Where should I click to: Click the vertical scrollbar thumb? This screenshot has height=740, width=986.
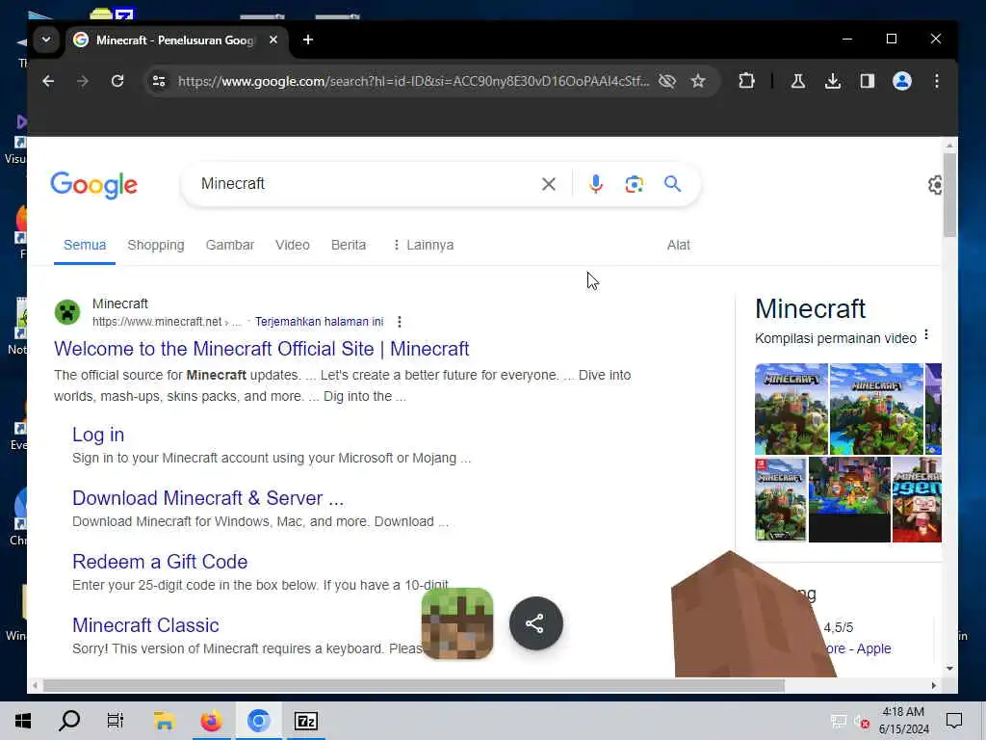pos(949,195)
